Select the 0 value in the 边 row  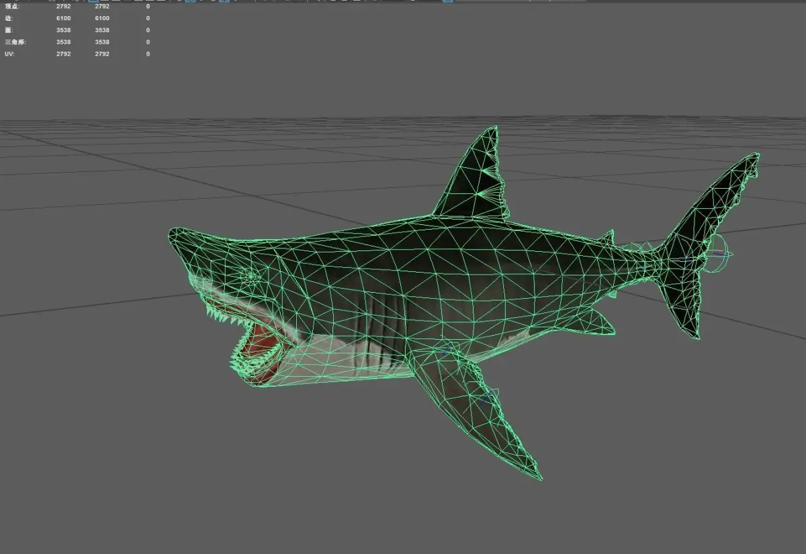[x=148, y=18]
